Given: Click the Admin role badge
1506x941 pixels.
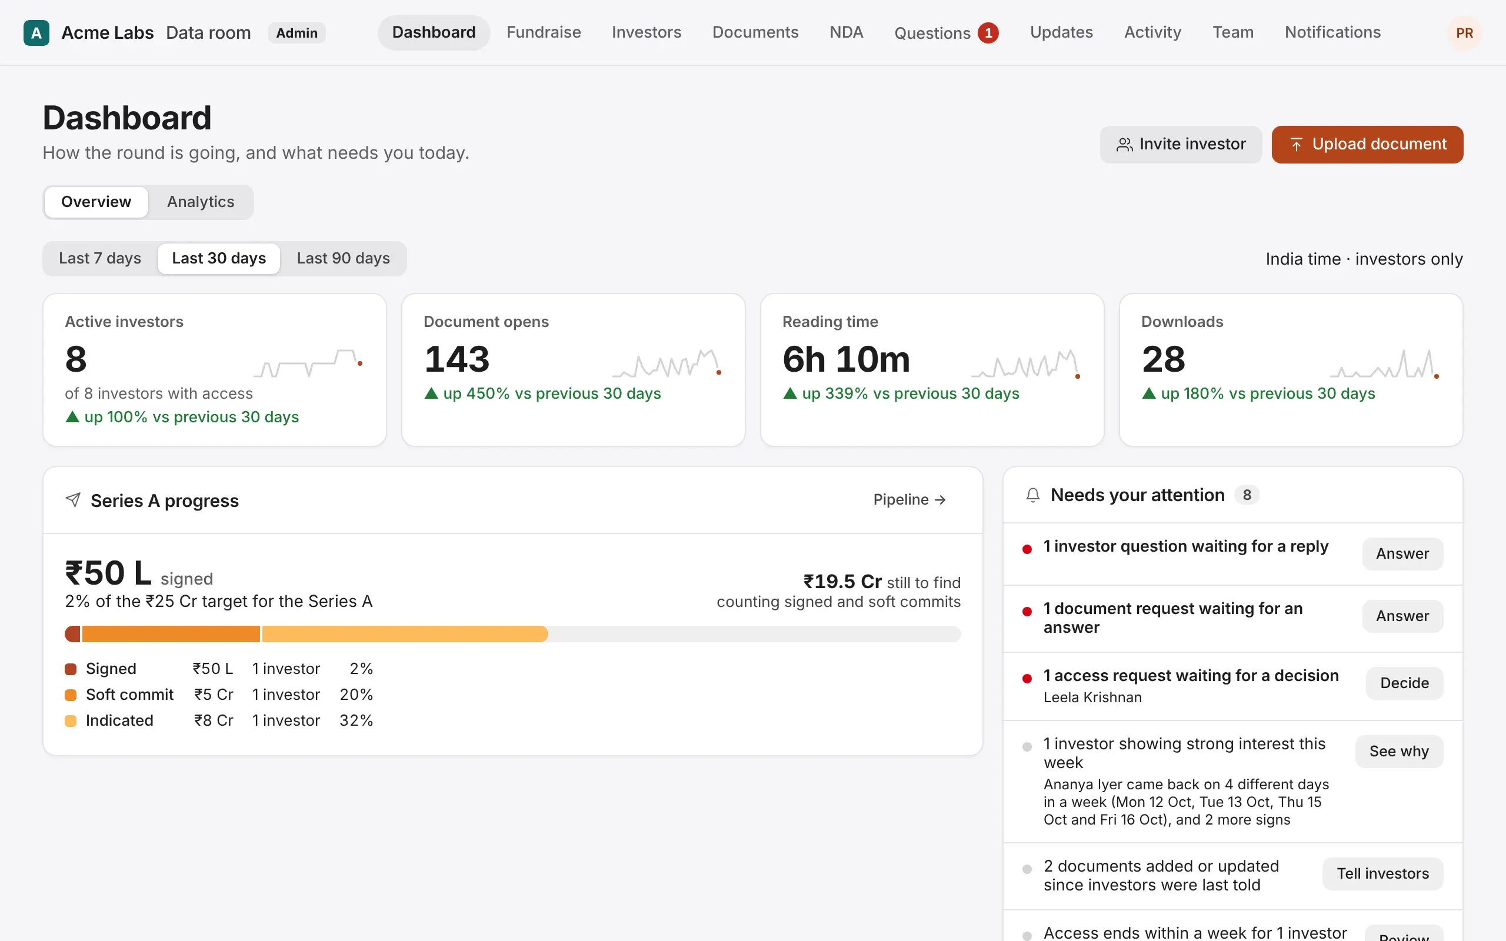Looking at the screenshot, I should click(x=297, y=33).
